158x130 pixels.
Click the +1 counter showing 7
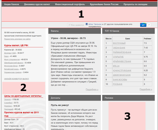click(149, 25)
